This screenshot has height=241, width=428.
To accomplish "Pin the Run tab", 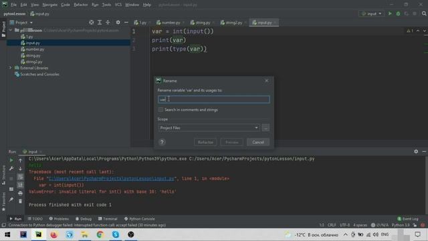I will 11,199.
